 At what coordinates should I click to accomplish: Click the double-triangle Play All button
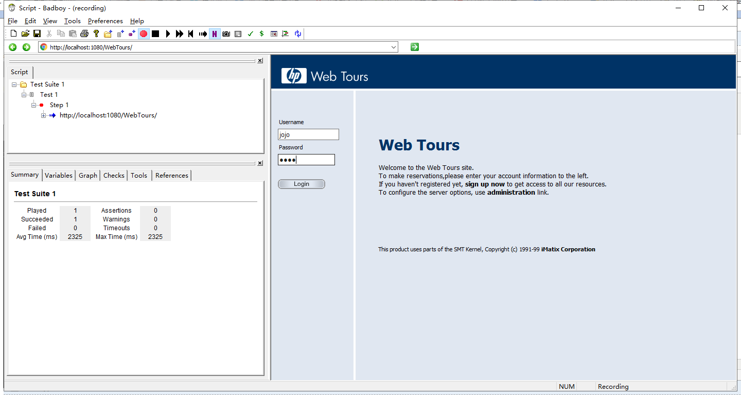tap(179, 34)
